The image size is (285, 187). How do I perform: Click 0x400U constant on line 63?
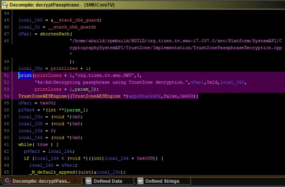point(145,159)
